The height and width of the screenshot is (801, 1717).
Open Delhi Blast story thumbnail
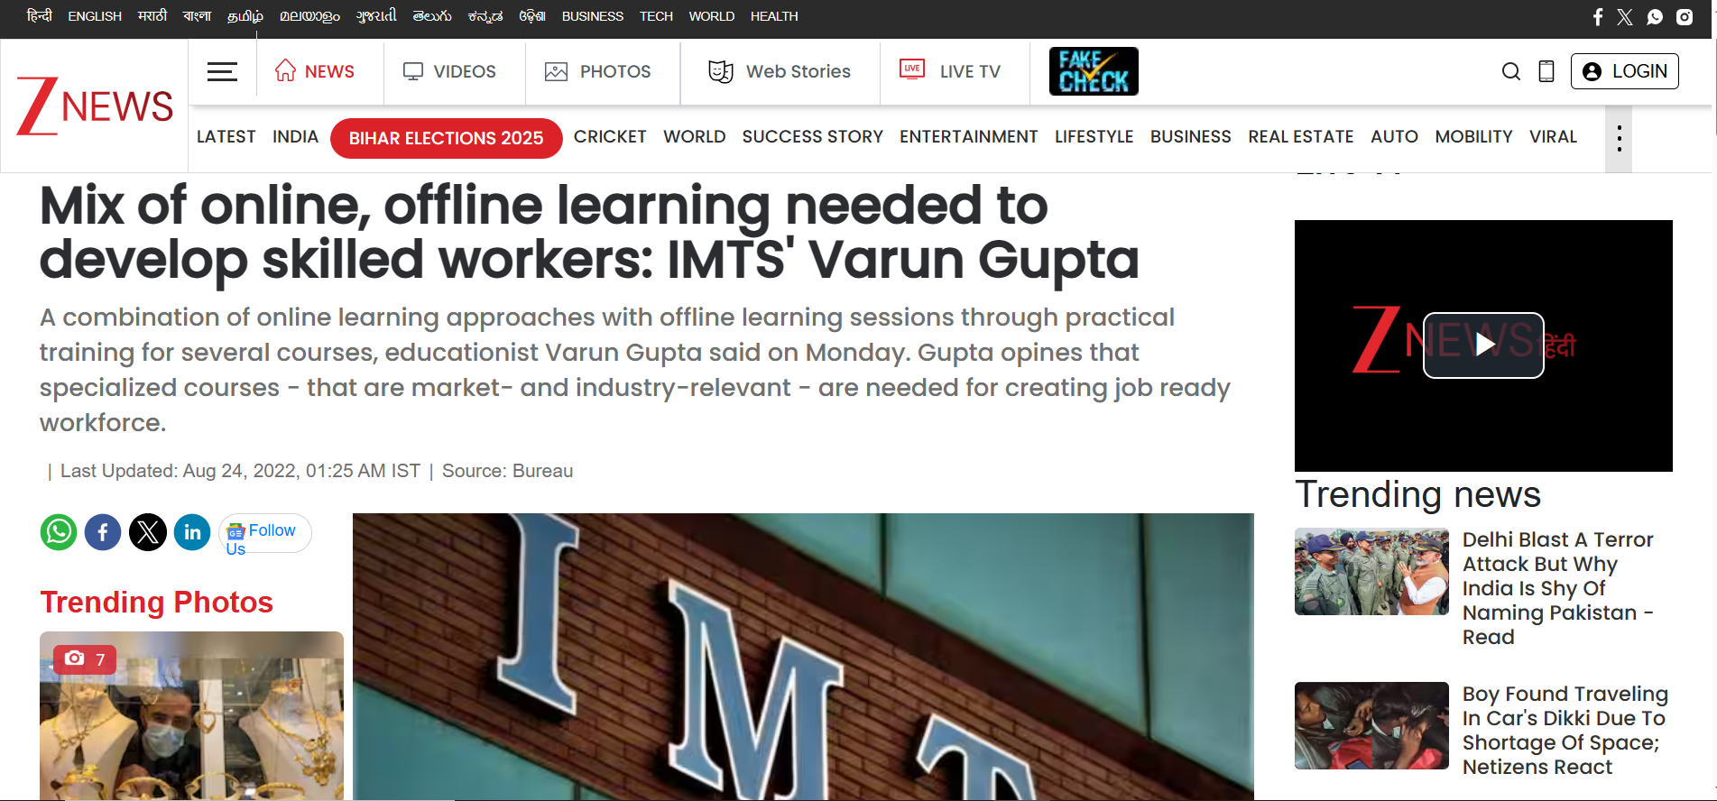[1371, 571]
